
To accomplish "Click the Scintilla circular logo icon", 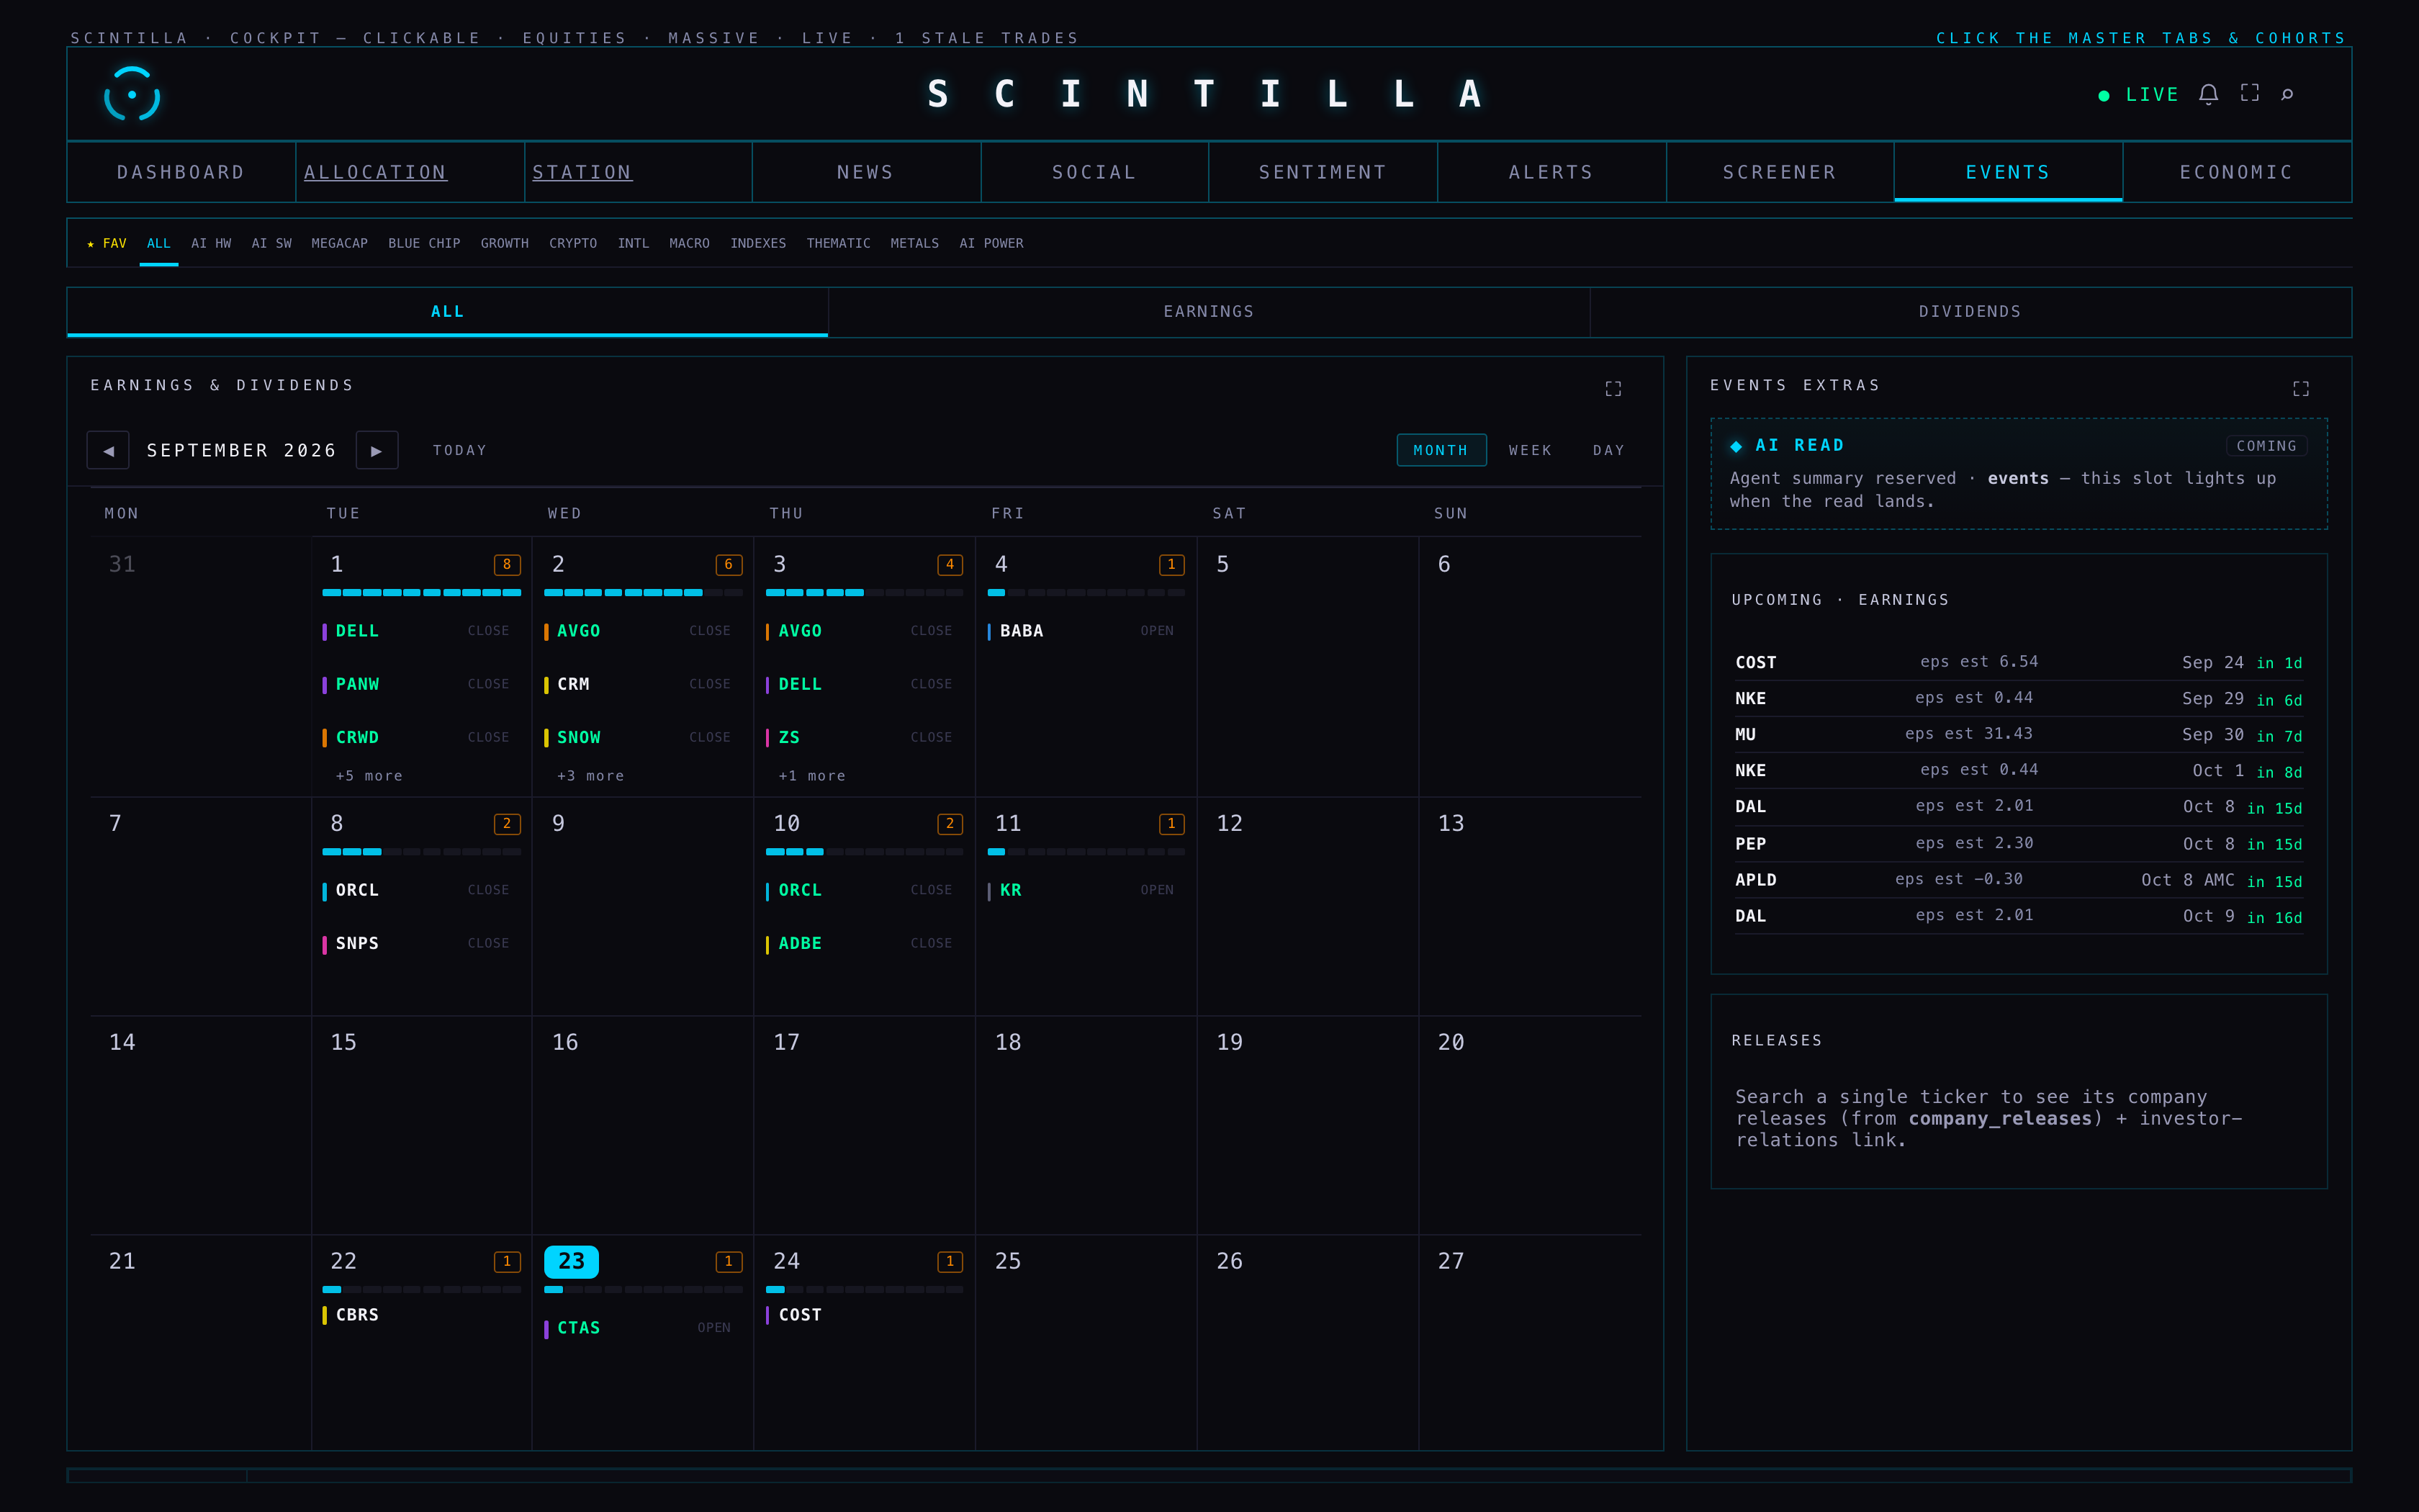I will [x=132, y=94].
